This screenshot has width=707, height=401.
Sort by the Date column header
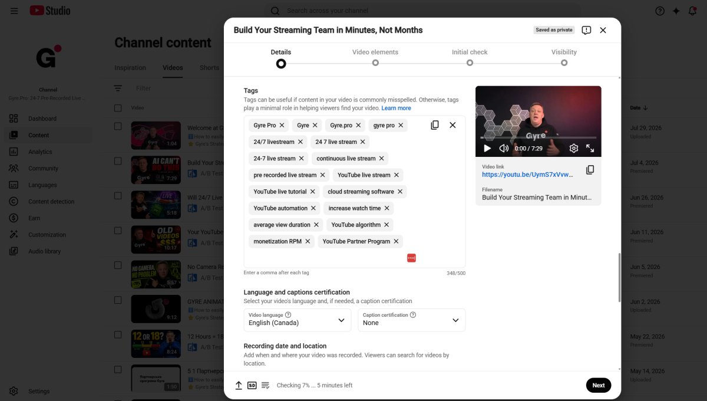point(639,108)
